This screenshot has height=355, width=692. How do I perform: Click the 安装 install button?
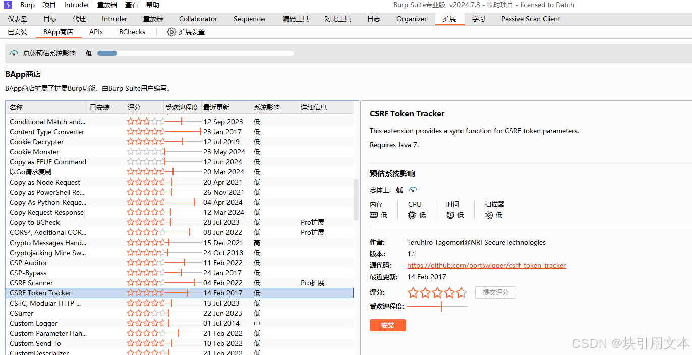[388, 325]
